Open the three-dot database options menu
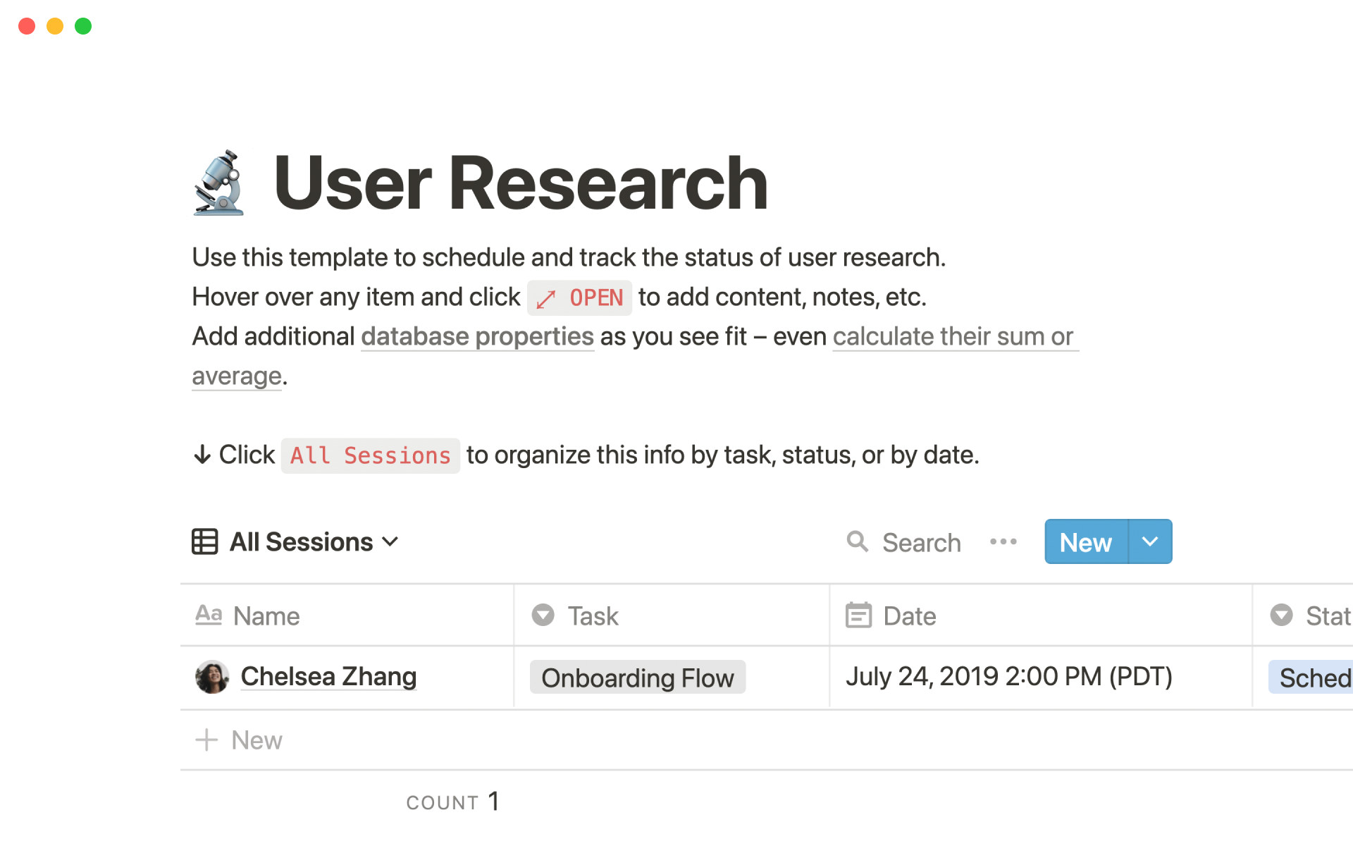Viewport: 1353px width, 846px height. [x=1003, y=541]
